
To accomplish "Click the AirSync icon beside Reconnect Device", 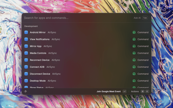I will [26, 60].
